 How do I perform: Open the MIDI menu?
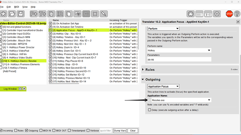pyautogui.click(x=16, y=7)
